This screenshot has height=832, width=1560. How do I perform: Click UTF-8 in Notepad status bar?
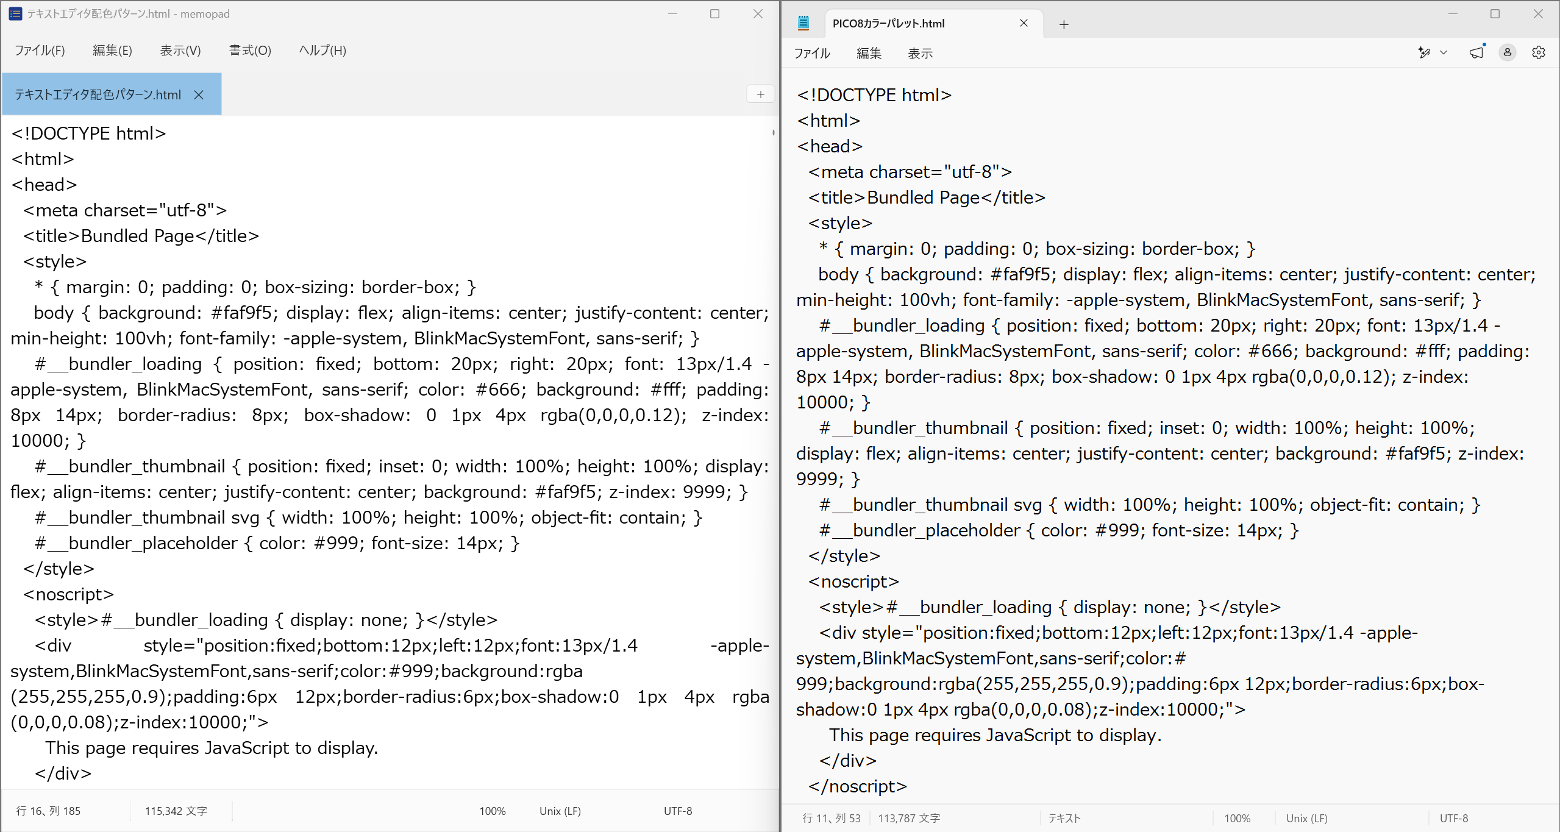1454,818
